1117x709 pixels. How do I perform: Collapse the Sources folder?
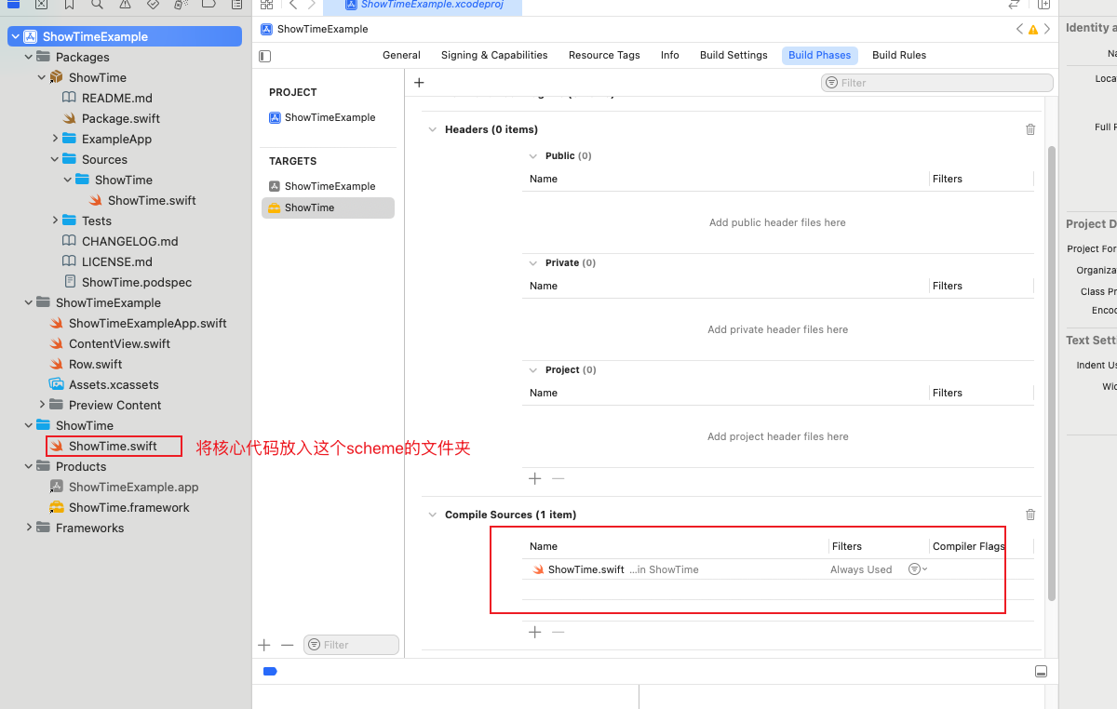(55, 159)
